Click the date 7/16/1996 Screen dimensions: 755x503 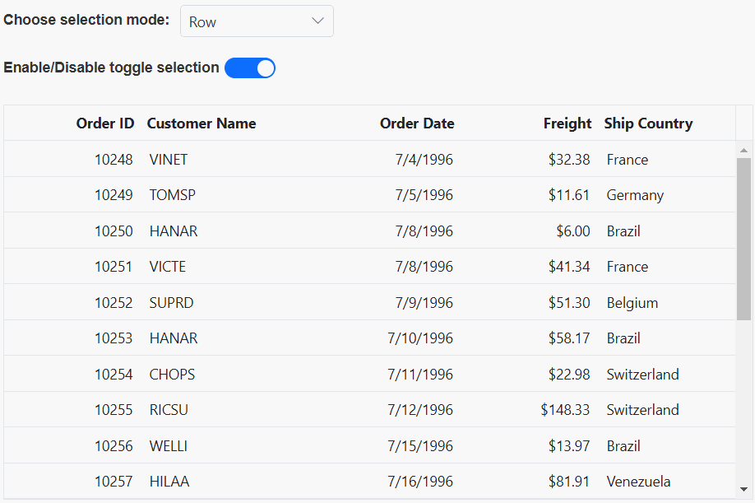click(420, 482)
